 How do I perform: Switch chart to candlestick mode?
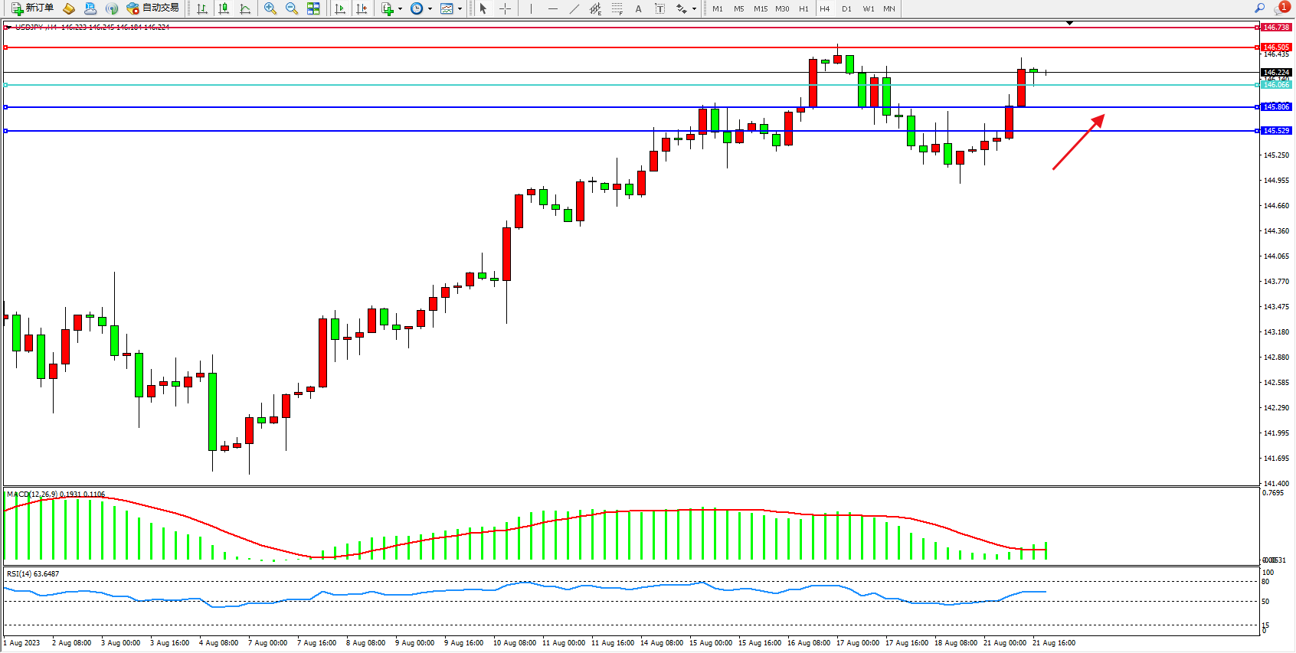(224, 8)
